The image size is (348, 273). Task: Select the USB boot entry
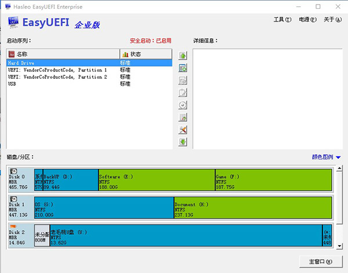[x=89, y=84]
